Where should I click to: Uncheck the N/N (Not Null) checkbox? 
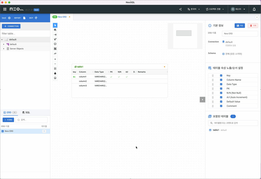tap(221, 93)
